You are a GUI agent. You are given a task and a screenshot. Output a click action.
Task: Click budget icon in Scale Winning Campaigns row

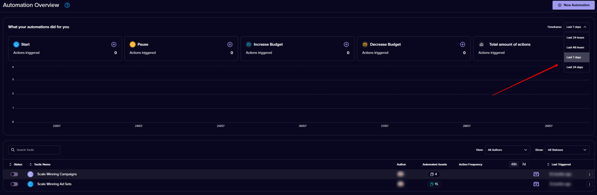point(536,174)
